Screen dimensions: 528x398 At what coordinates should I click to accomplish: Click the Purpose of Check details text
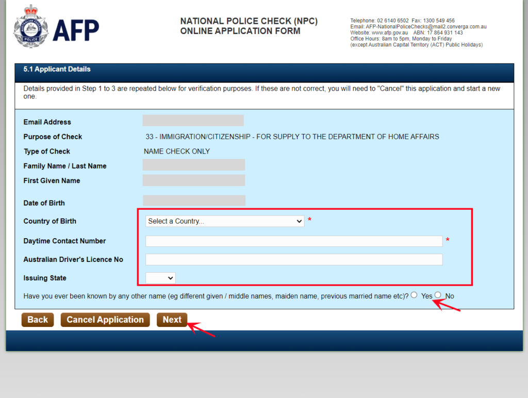point(291,137)
